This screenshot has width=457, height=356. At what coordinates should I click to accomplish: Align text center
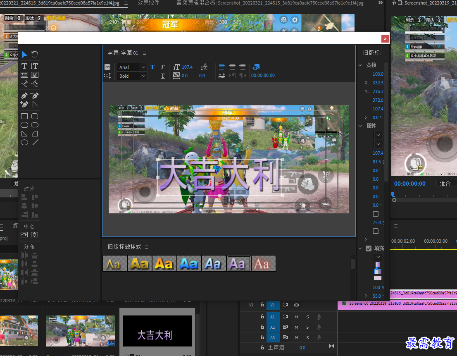point(232,67)
